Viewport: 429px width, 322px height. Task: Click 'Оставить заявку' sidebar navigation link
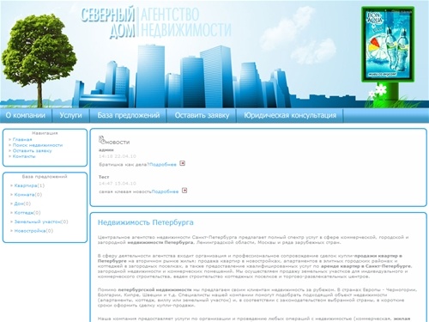point(32,150)
